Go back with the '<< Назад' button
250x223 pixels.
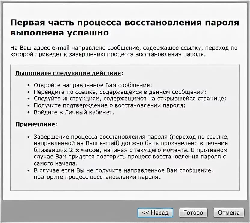155,213
